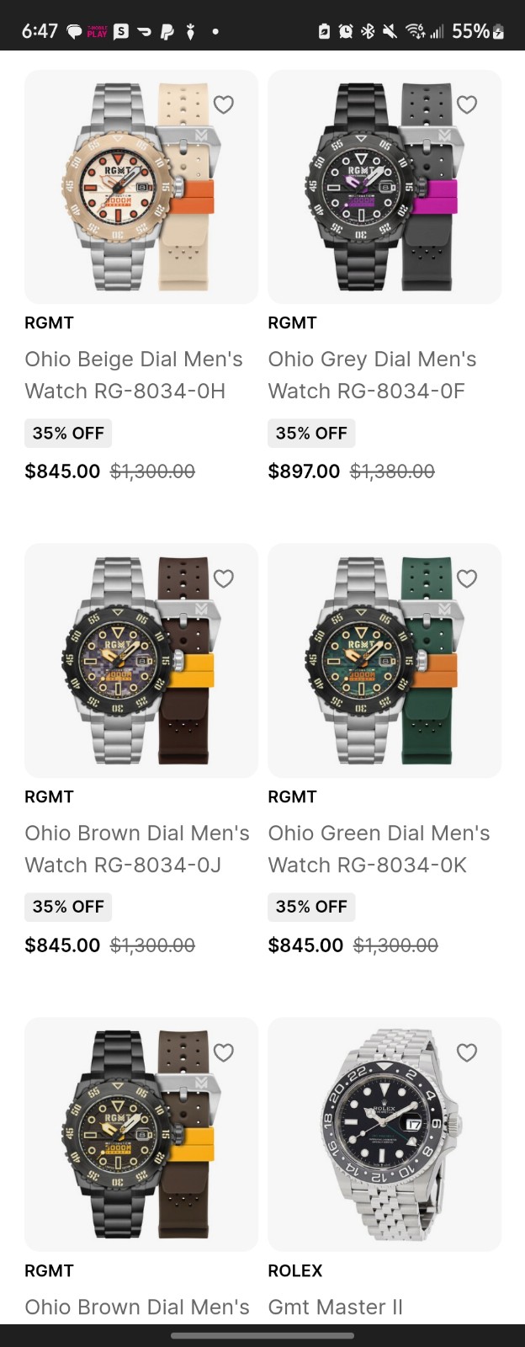Viewport: 525px width, 1347px height.
Task: Add Ohio Green Dial watch to wishlist
Action: [x=467, y=578]
